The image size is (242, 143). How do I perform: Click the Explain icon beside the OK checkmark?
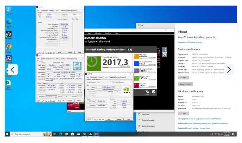pos(147,92)
